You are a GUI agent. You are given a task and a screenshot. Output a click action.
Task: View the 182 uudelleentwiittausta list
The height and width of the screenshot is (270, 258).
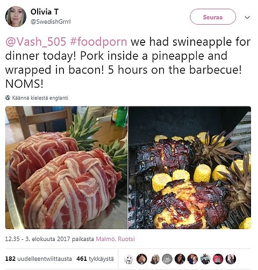39,259
